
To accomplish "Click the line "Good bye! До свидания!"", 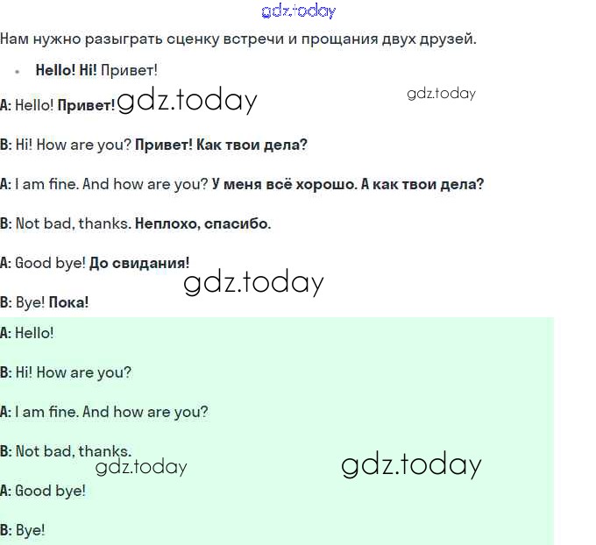I will 95,263.
